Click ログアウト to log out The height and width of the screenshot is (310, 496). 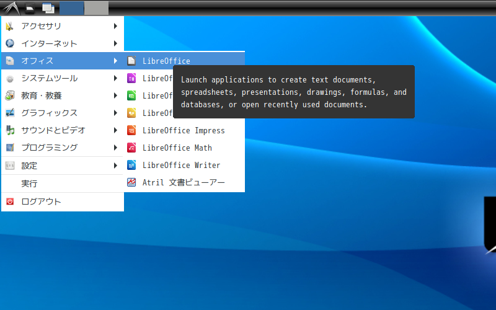tap(41, 201)
